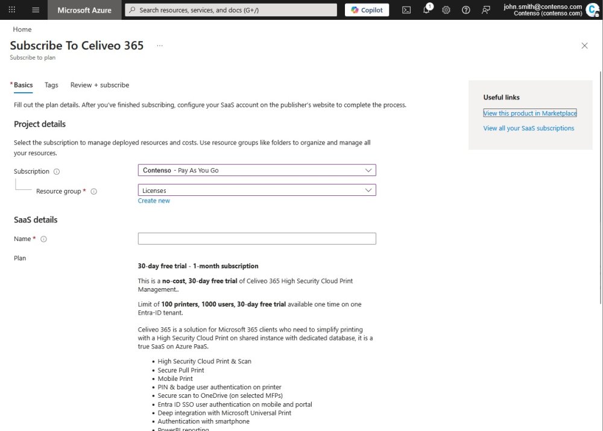Viewport: 603px width, 431px height.
Task: Open Copilot
Action: 367,10
